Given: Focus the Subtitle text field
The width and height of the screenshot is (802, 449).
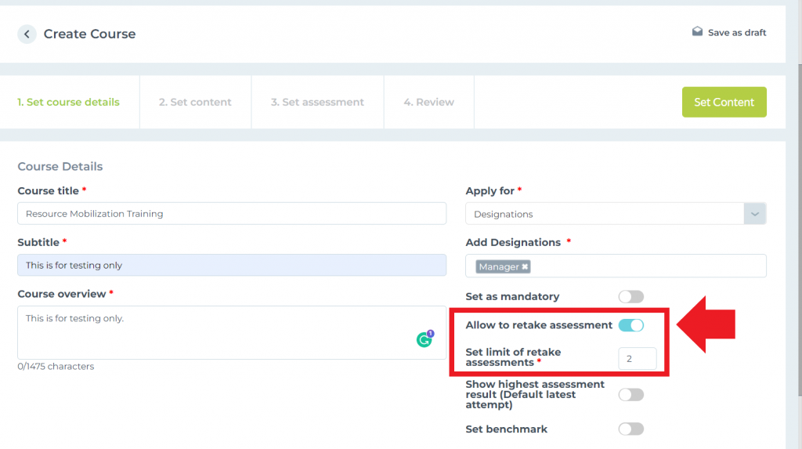Looking at the screenshot, I should (x=231, y=265).
